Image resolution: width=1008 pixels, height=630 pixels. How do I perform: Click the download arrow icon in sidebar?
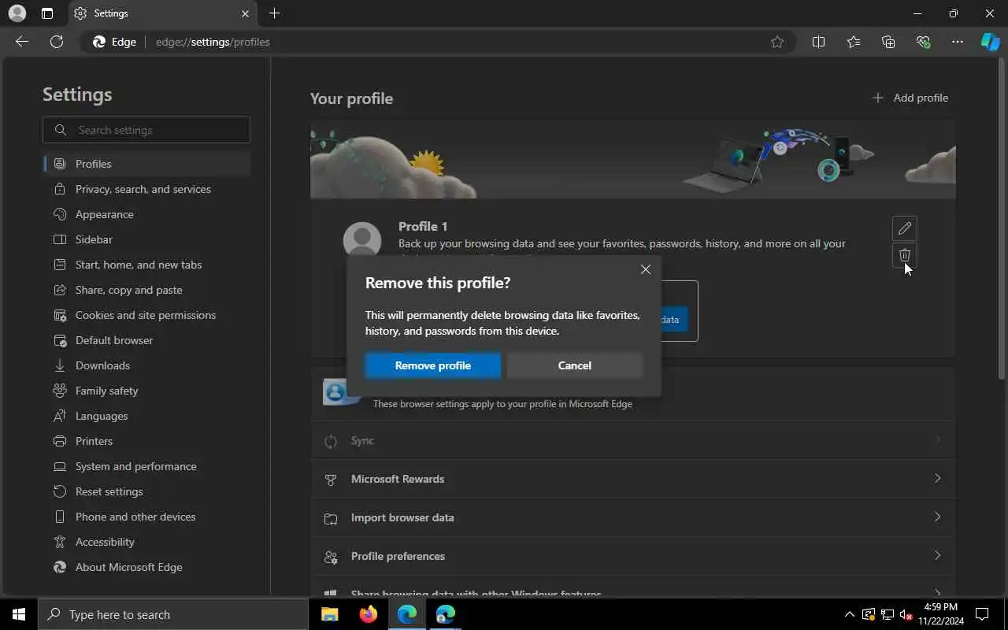click(x=60, y=365)
